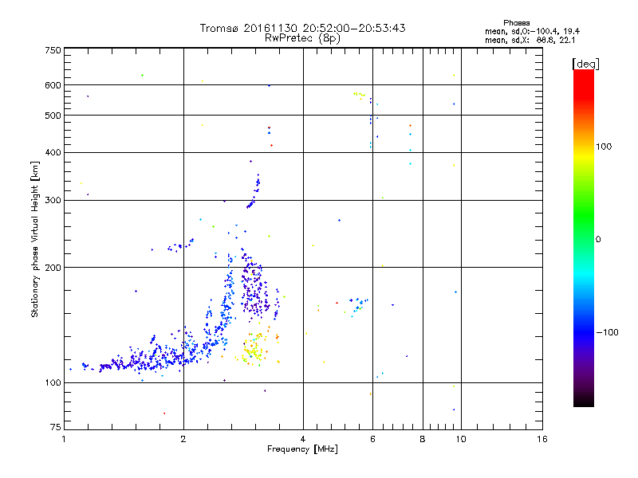638x478 pixels.
Task: Click the '[deg]' colorbar unit label
Action: point(585,64)
